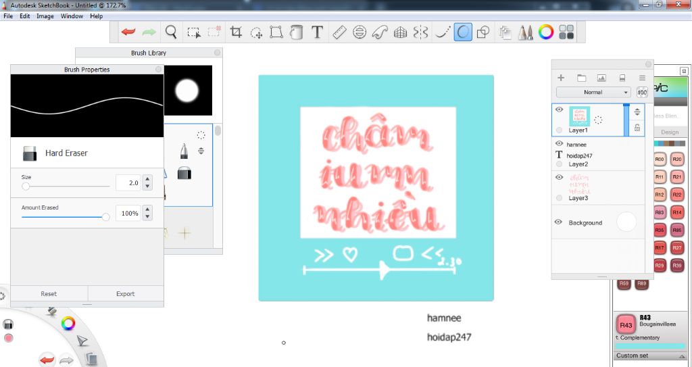Select the Zoom magnifier tool
Screen dimensions: 692x367
(171, 32)
